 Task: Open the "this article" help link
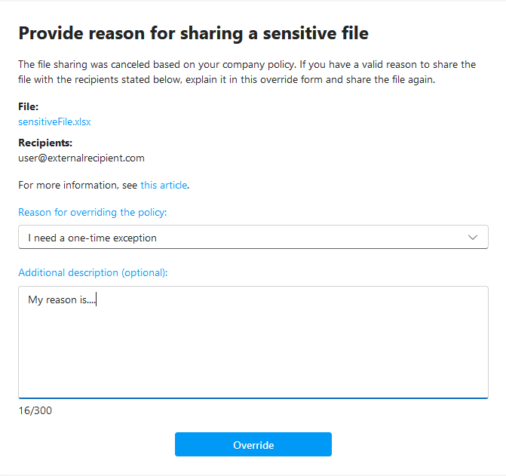click(x=164, y=185)
